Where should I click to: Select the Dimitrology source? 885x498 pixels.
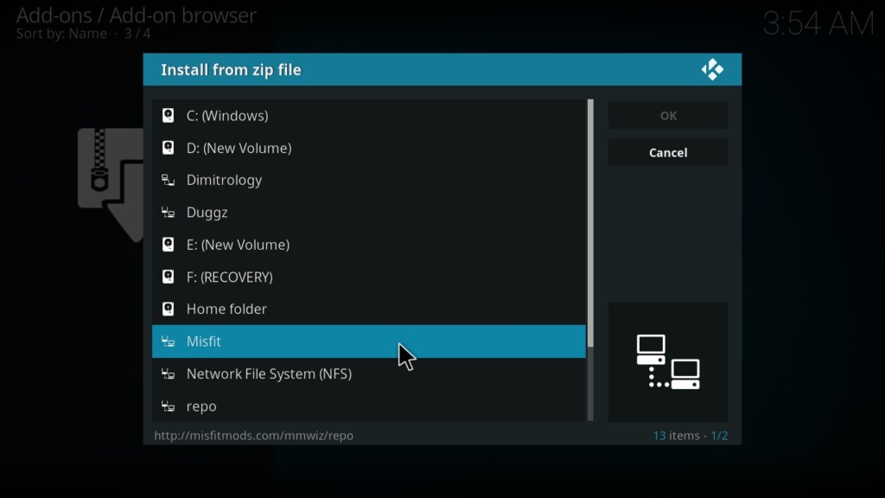click(x=224, y=180)
